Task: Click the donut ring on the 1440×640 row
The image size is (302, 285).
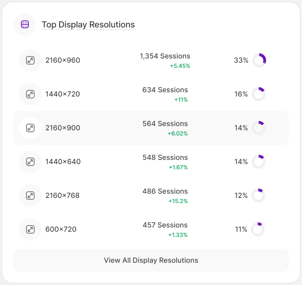Action: tap(259, 162)
